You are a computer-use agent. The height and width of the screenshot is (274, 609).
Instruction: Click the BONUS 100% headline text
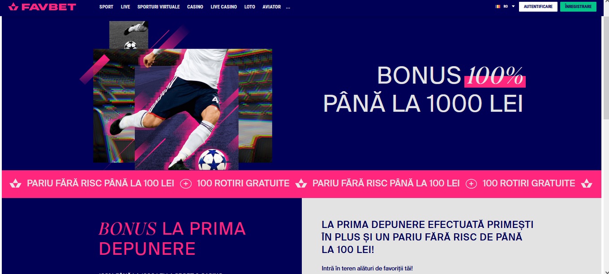(450, 76)
